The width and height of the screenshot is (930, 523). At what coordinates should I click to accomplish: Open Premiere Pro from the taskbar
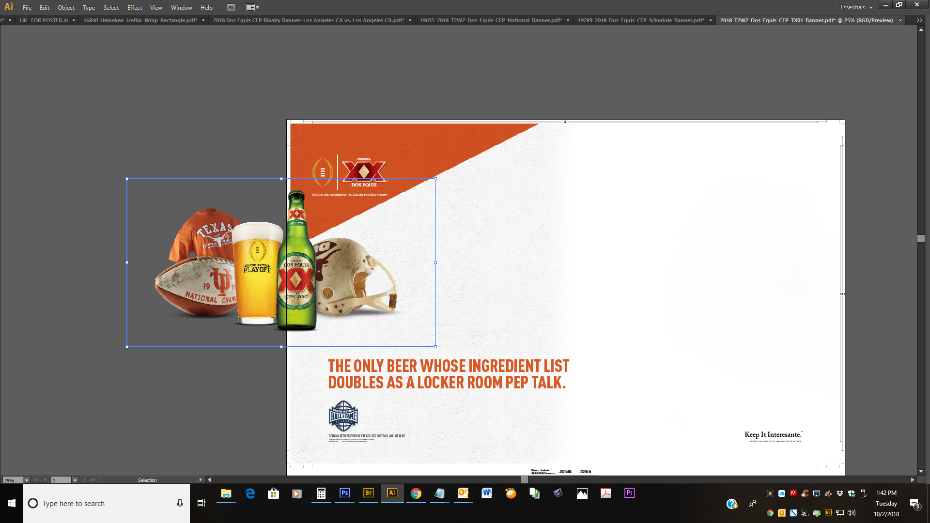pyautogui.click(x=629, y=493)
